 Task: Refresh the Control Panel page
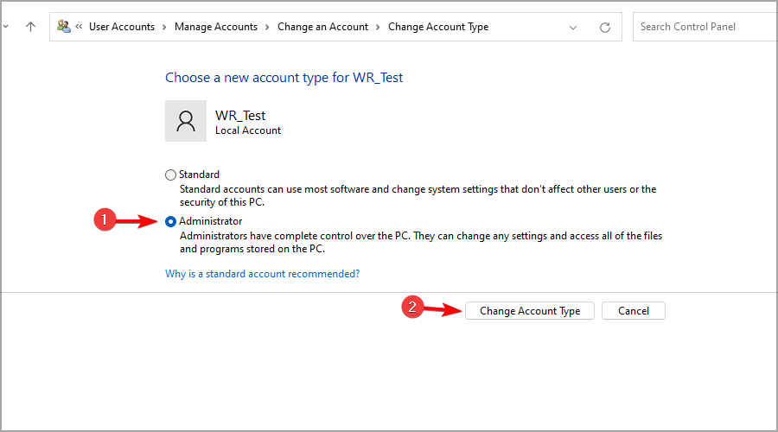click(x=605, y=27)
